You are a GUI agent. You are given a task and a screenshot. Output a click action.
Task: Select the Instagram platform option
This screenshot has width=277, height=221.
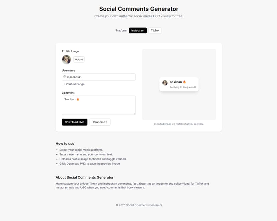[x=138, y=30]
